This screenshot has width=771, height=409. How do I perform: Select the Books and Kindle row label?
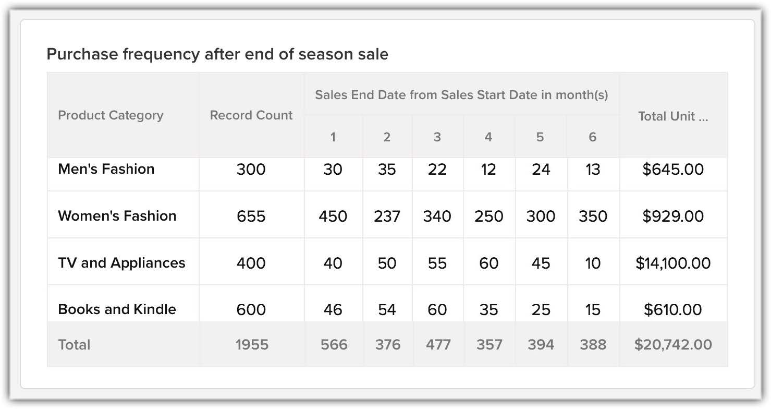pos(117,309)
